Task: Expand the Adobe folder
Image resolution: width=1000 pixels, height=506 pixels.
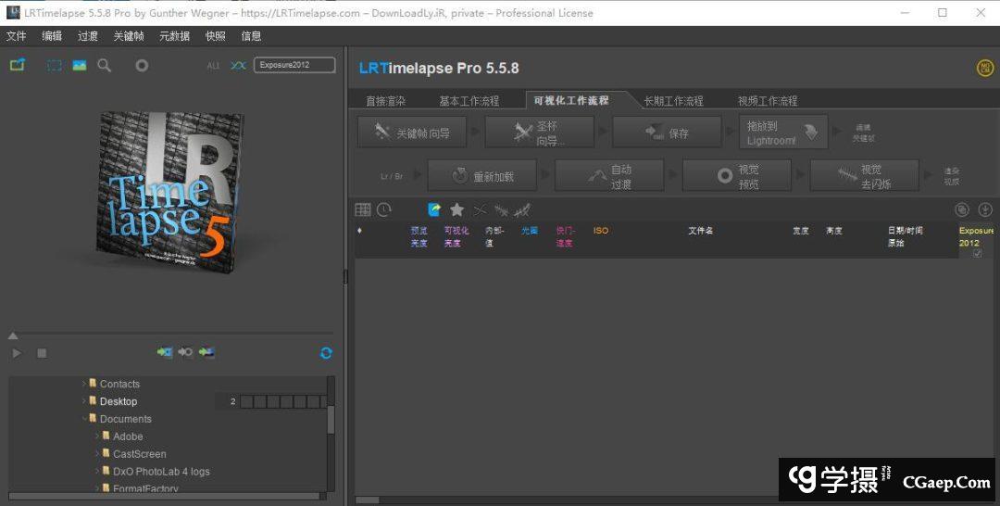Action: (97, 436)
